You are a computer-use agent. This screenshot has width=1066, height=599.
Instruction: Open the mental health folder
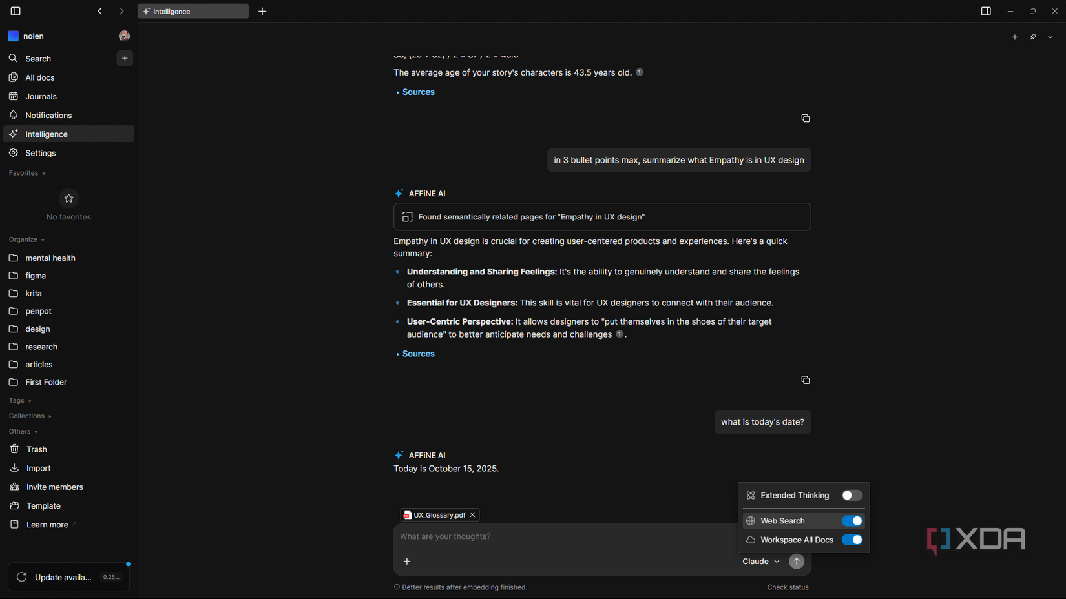(x=68, y=258)
